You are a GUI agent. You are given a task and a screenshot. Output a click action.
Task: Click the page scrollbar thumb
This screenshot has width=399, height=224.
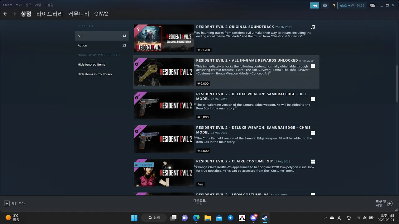pos(397,83)
